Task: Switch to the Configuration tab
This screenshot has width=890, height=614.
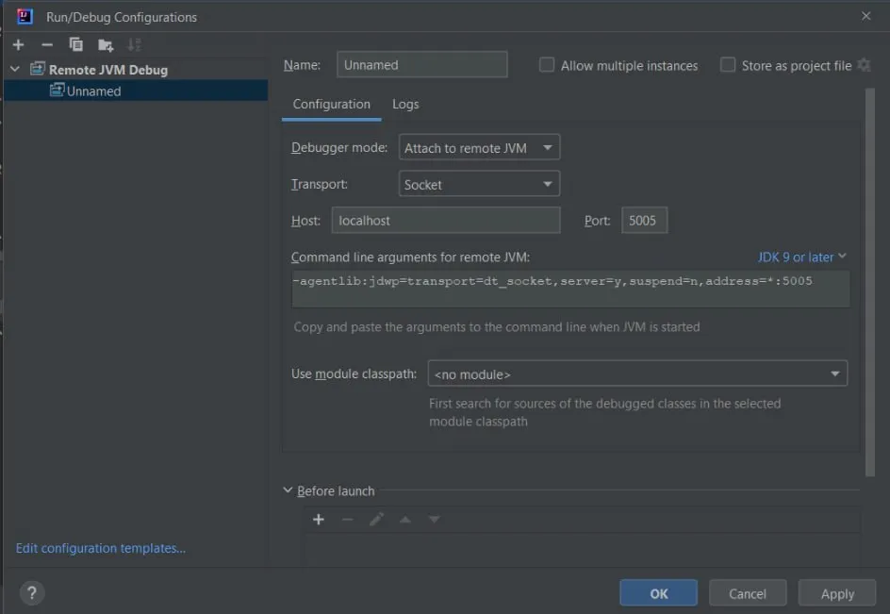Action: [331, 104]
